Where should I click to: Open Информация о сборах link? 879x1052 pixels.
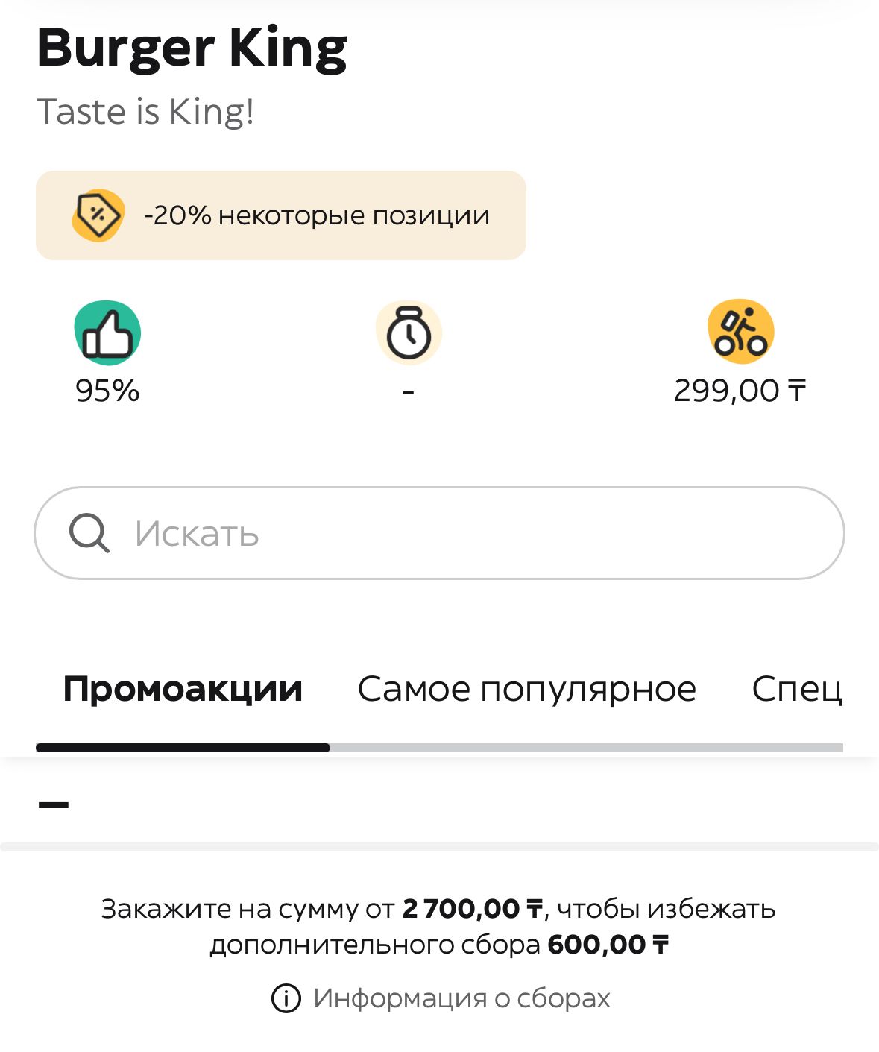tap(461, 998)
